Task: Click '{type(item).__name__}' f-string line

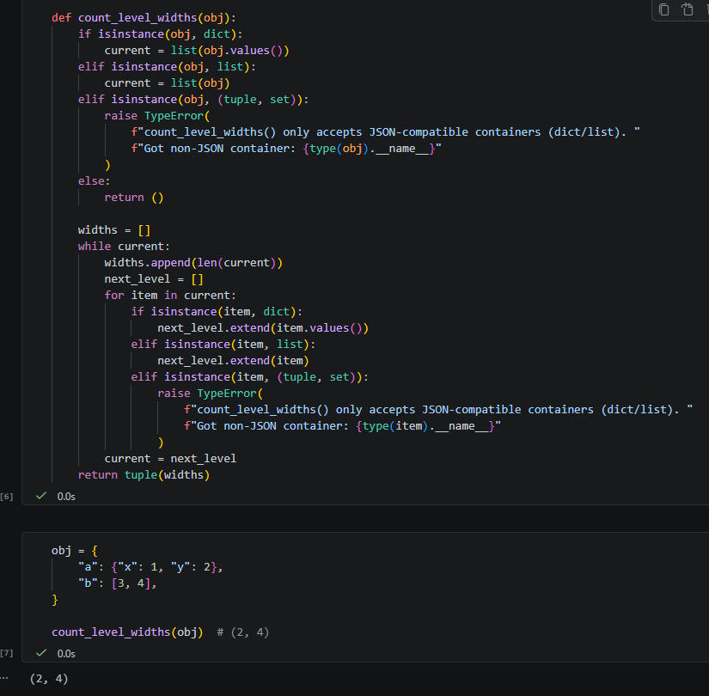Action: (342, 426)
